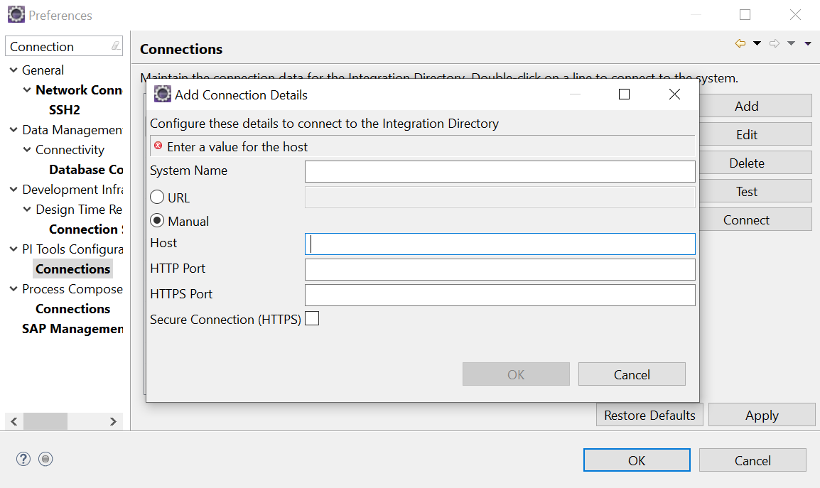The width and height of the screenshot is (820, 488).
Task: Go forward using the forward arrow icon
Action: (x=775, y=43)
